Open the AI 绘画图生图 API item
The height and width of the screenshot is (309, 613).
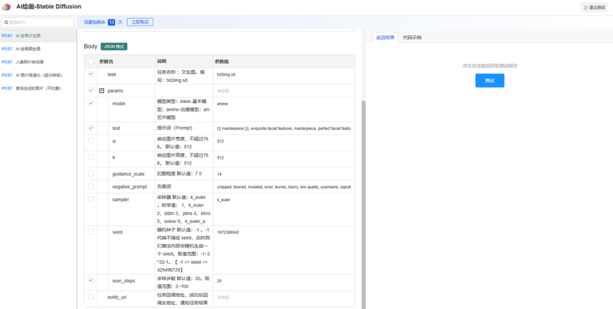click(38, 49)
